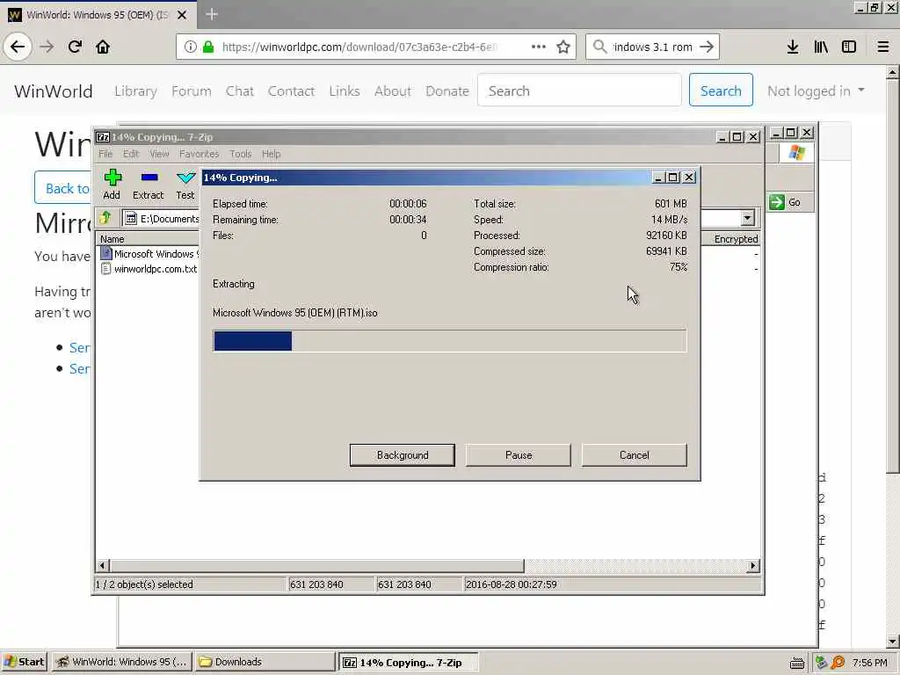Click Go button in background window
Screen dimensions: 900x675
coord(785,202)
